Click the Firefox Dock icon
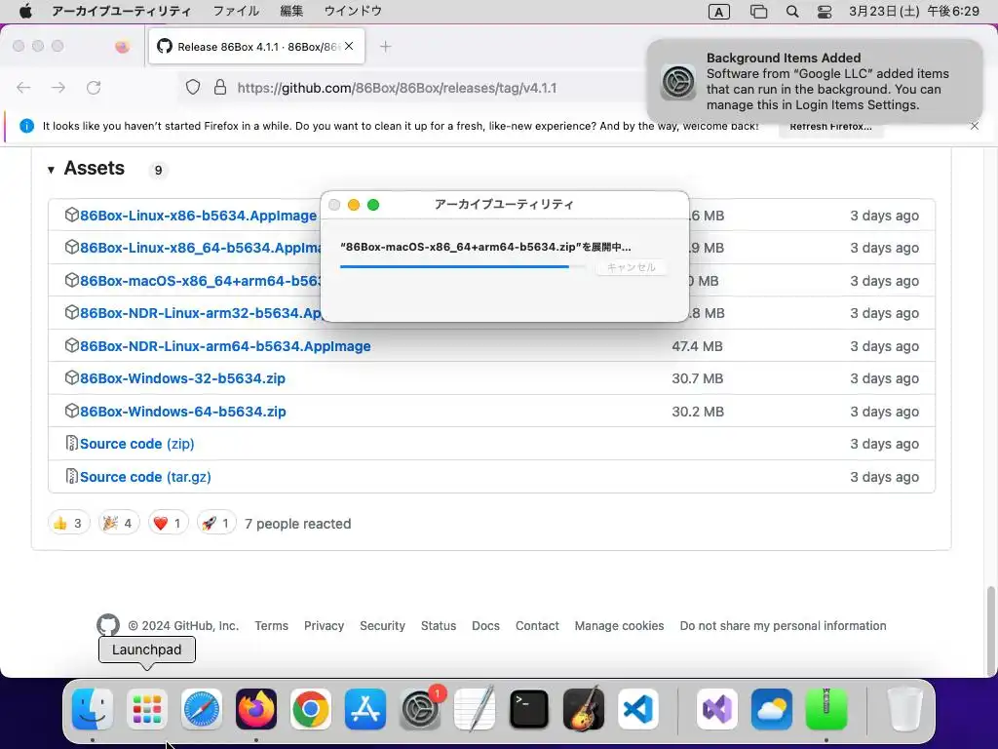This screenshot has width=998, height=749. [x=256, y=709]
